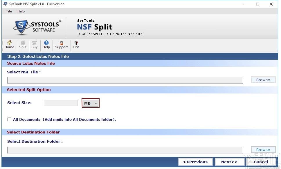Click the 'NSF Split' product title
This screenshot has width=281, height=169.
[x=94, y=27]
